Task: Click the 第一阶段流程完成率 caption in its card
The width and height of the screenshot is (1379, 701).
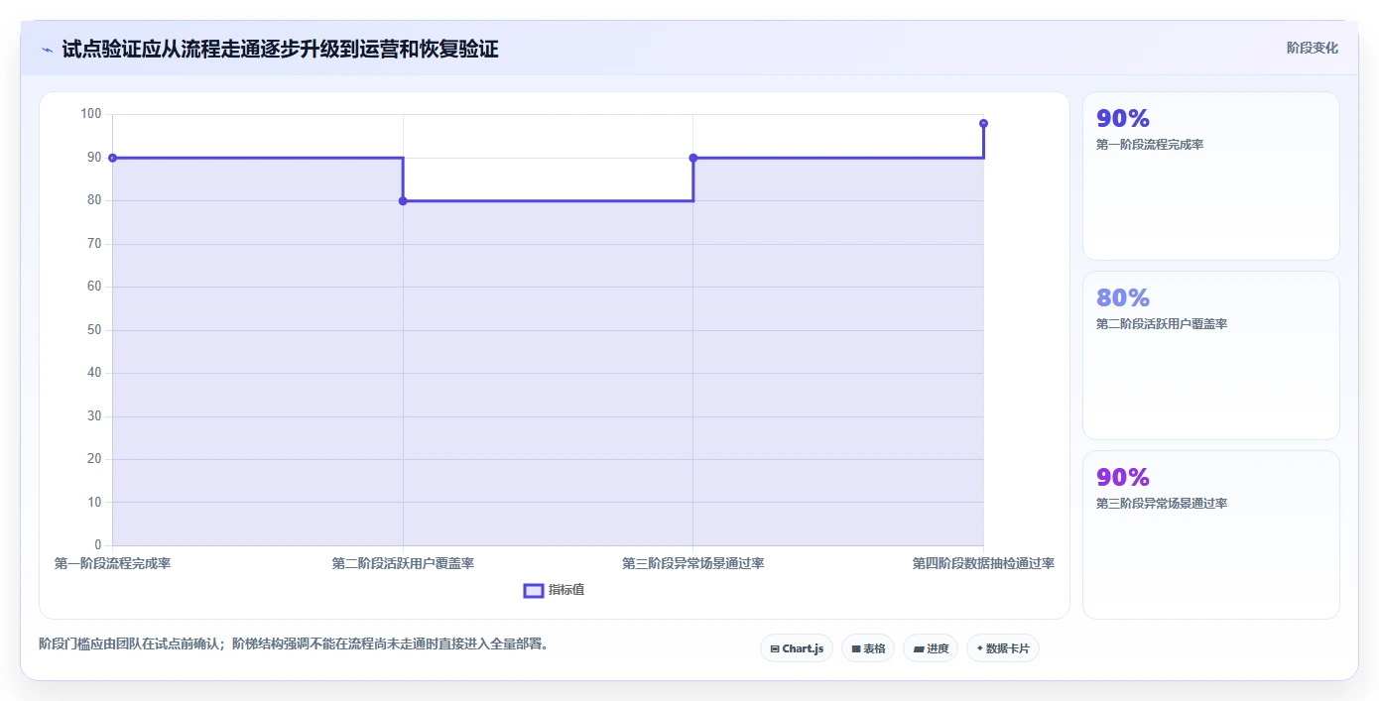Action: click(x=1149, y=145)
